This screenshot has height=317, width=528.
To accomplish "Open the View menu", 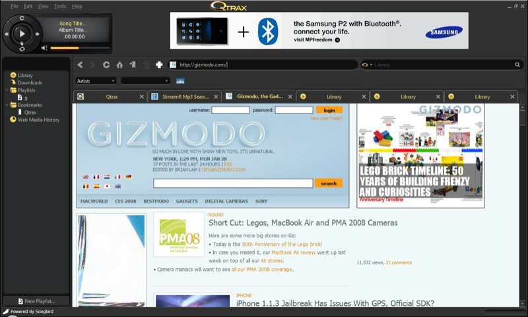I will pos(43,6).
